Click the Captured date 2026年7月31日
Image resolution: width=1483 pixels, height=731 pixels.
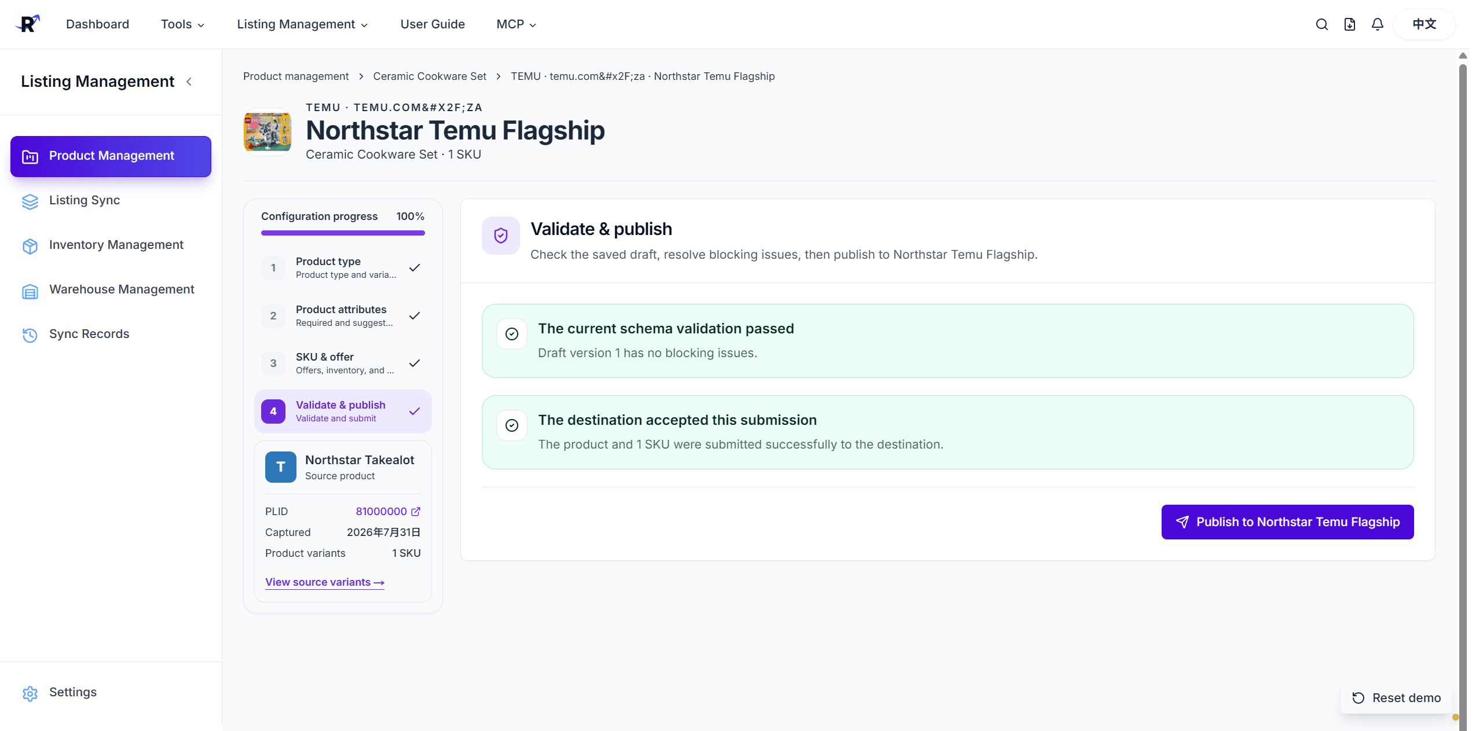coord(384,532)
